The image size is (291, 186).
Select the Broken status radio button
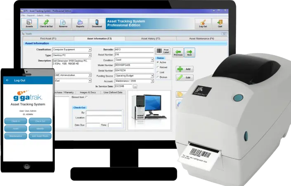158,77
